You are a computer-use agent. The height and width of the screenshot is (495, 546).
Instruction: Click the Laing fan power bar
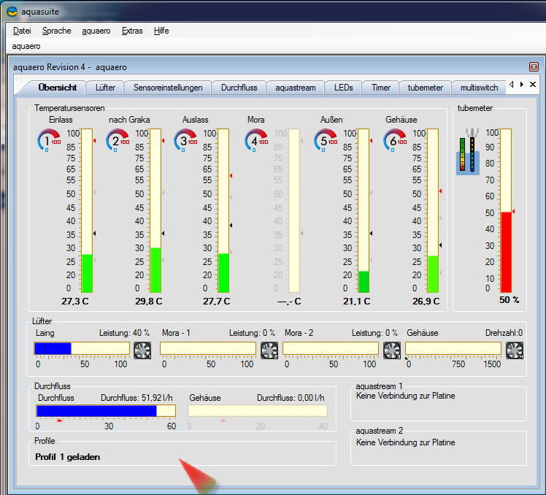(x=82, y=348)
